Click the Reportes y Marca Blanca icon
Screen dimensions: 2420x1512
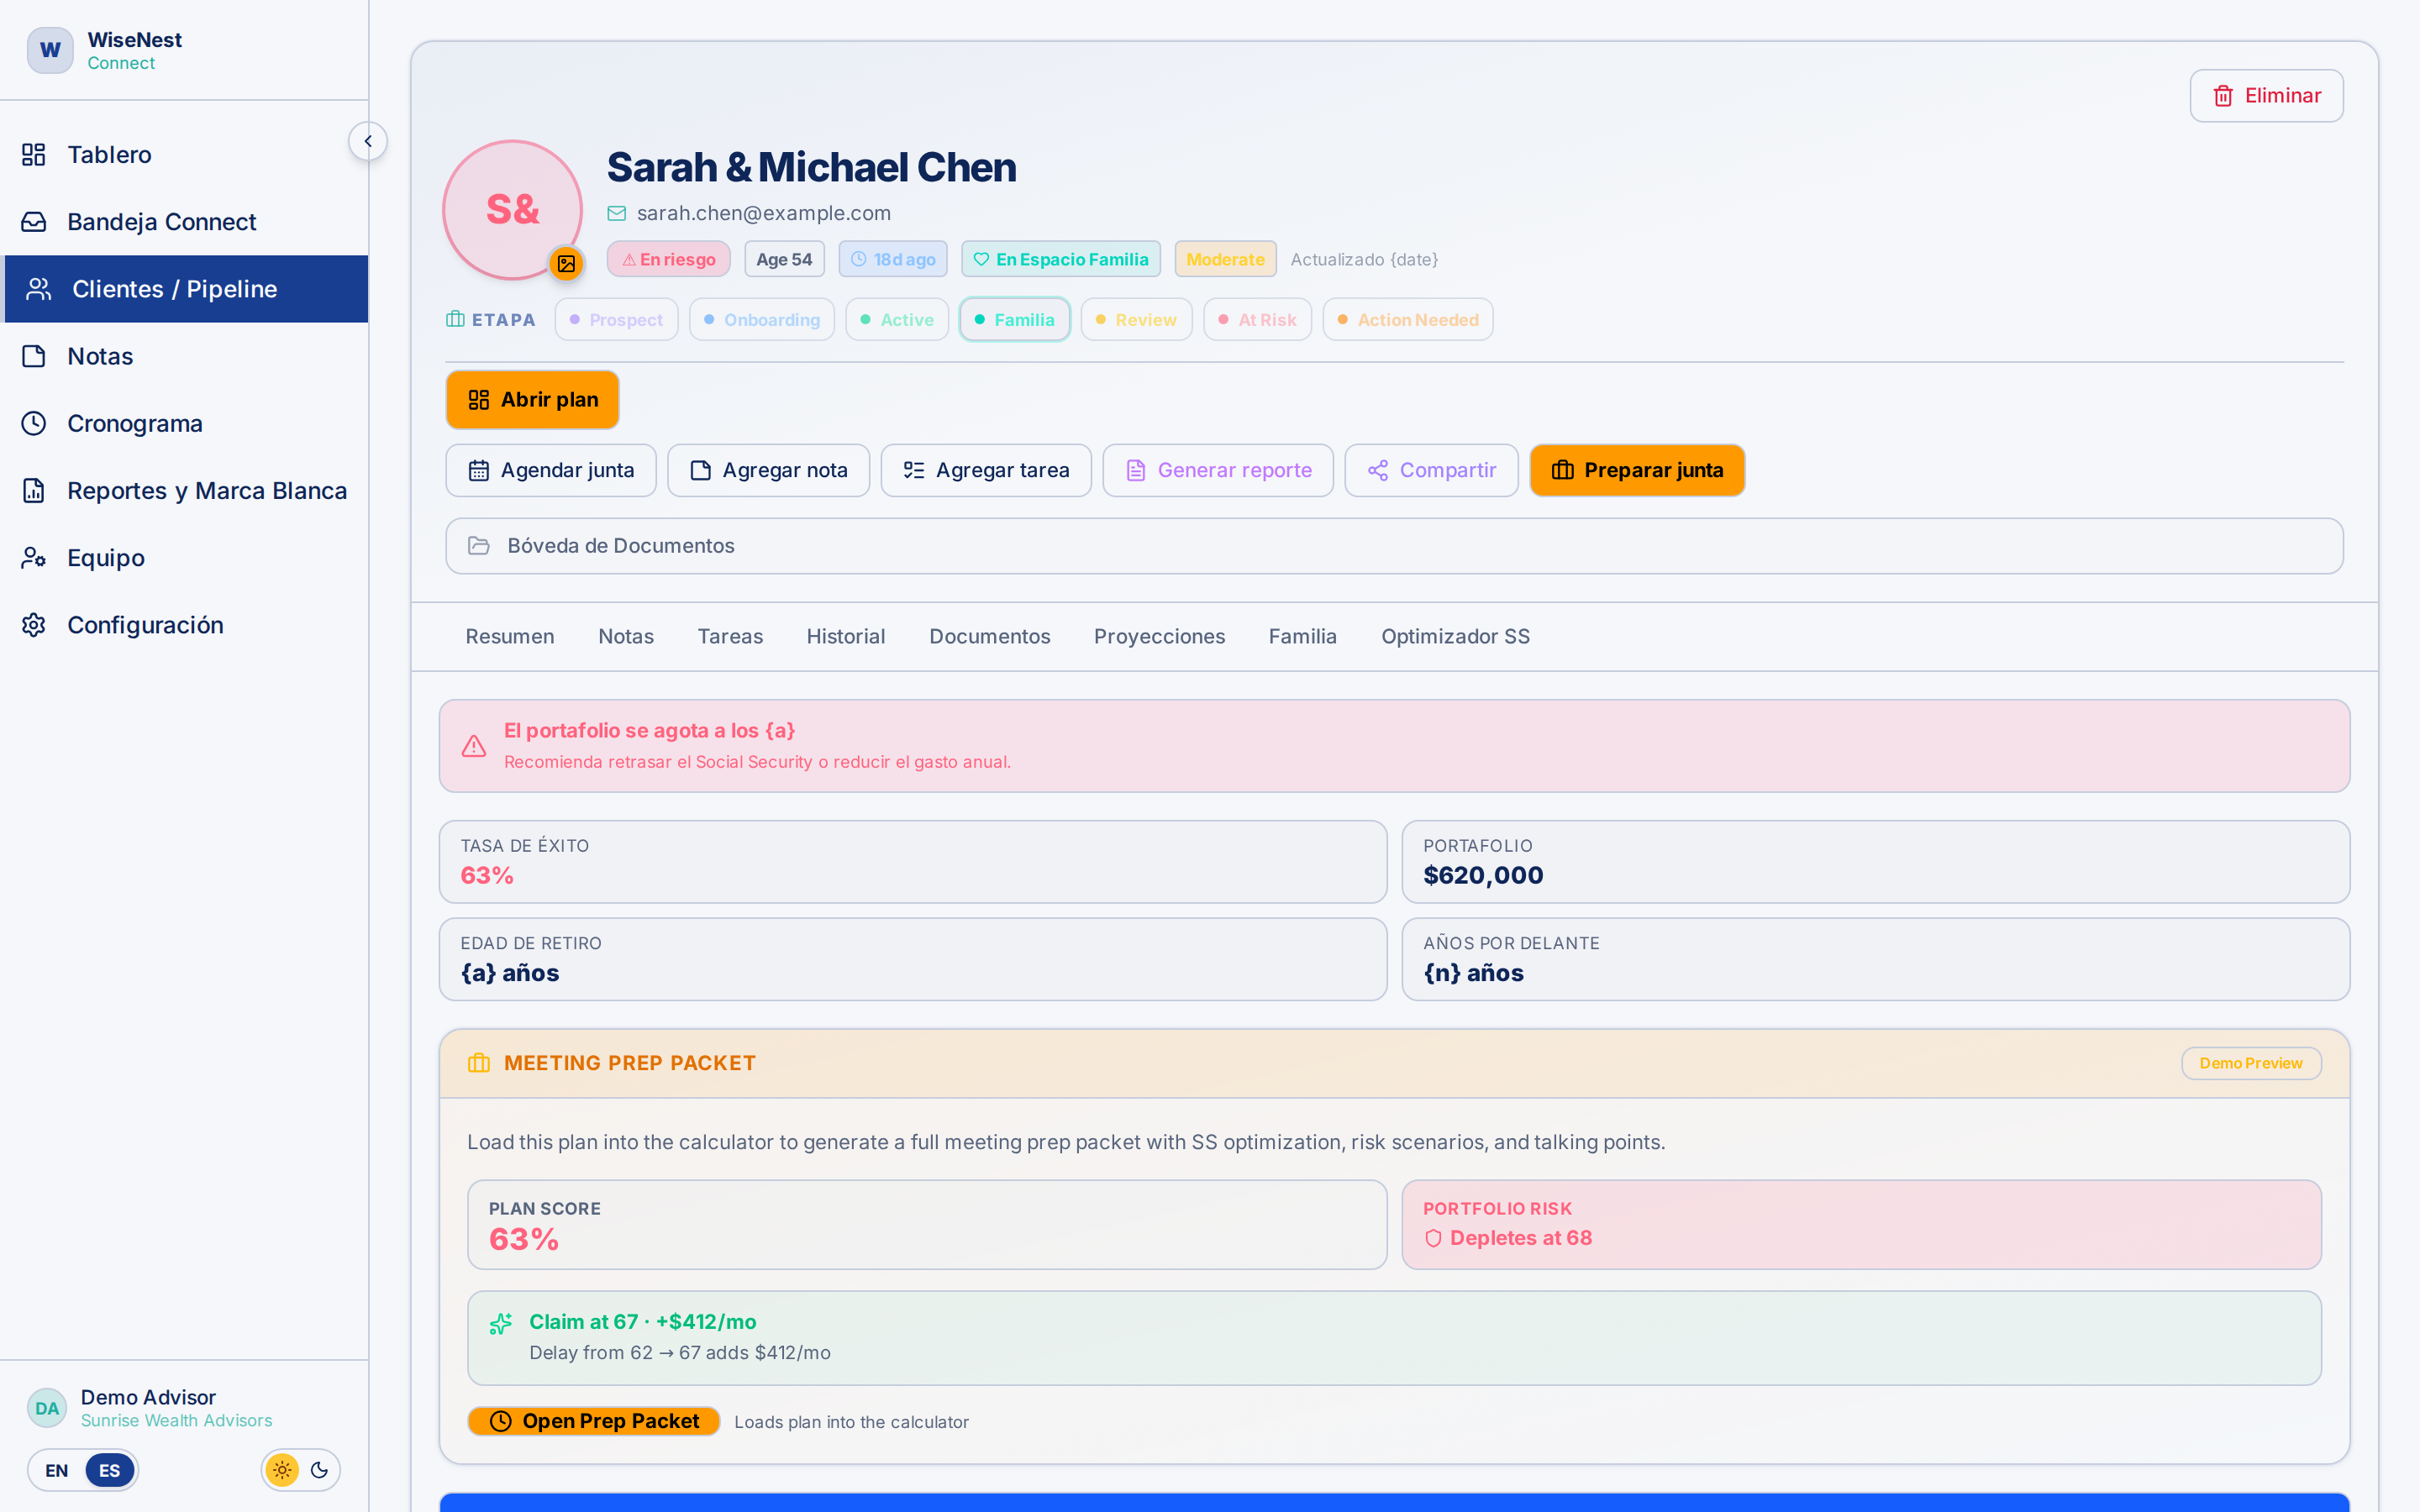pos(34,490)
